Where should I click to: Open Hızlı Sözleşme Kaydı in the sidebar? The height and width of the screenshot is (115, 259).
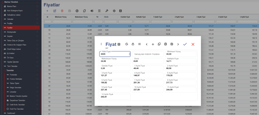pos(15,11)
